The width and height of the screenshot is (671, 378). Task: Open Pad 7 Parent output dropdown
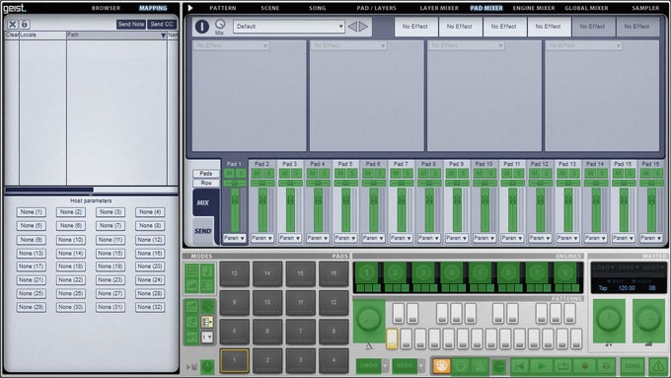(401, 238)
